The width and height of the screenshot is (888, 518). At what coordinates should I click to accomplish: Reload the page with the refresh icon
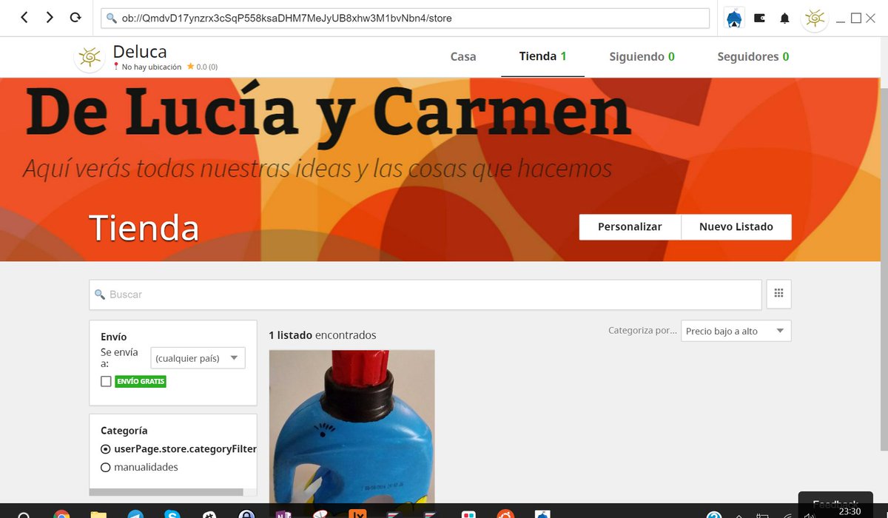click(75, 18)
